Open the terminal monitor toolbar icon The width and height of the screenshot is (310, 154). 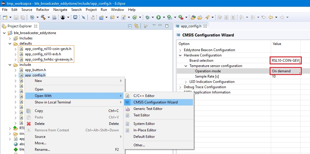(75, 17)
